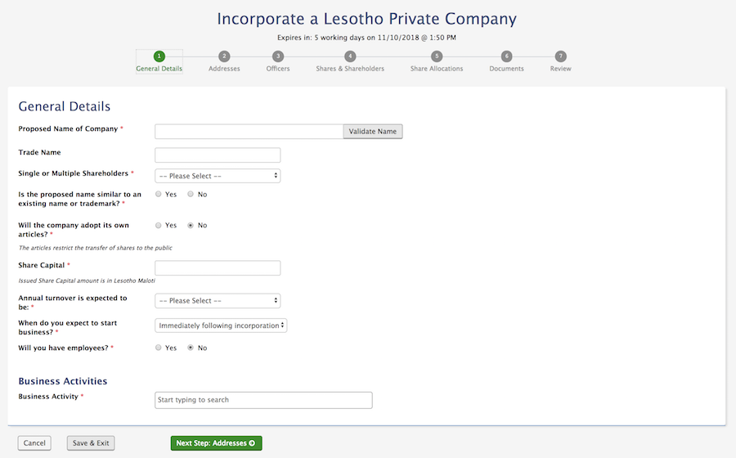Go to the Documents step label
Screen dimensions: 736x458
(x=506, y=69)
